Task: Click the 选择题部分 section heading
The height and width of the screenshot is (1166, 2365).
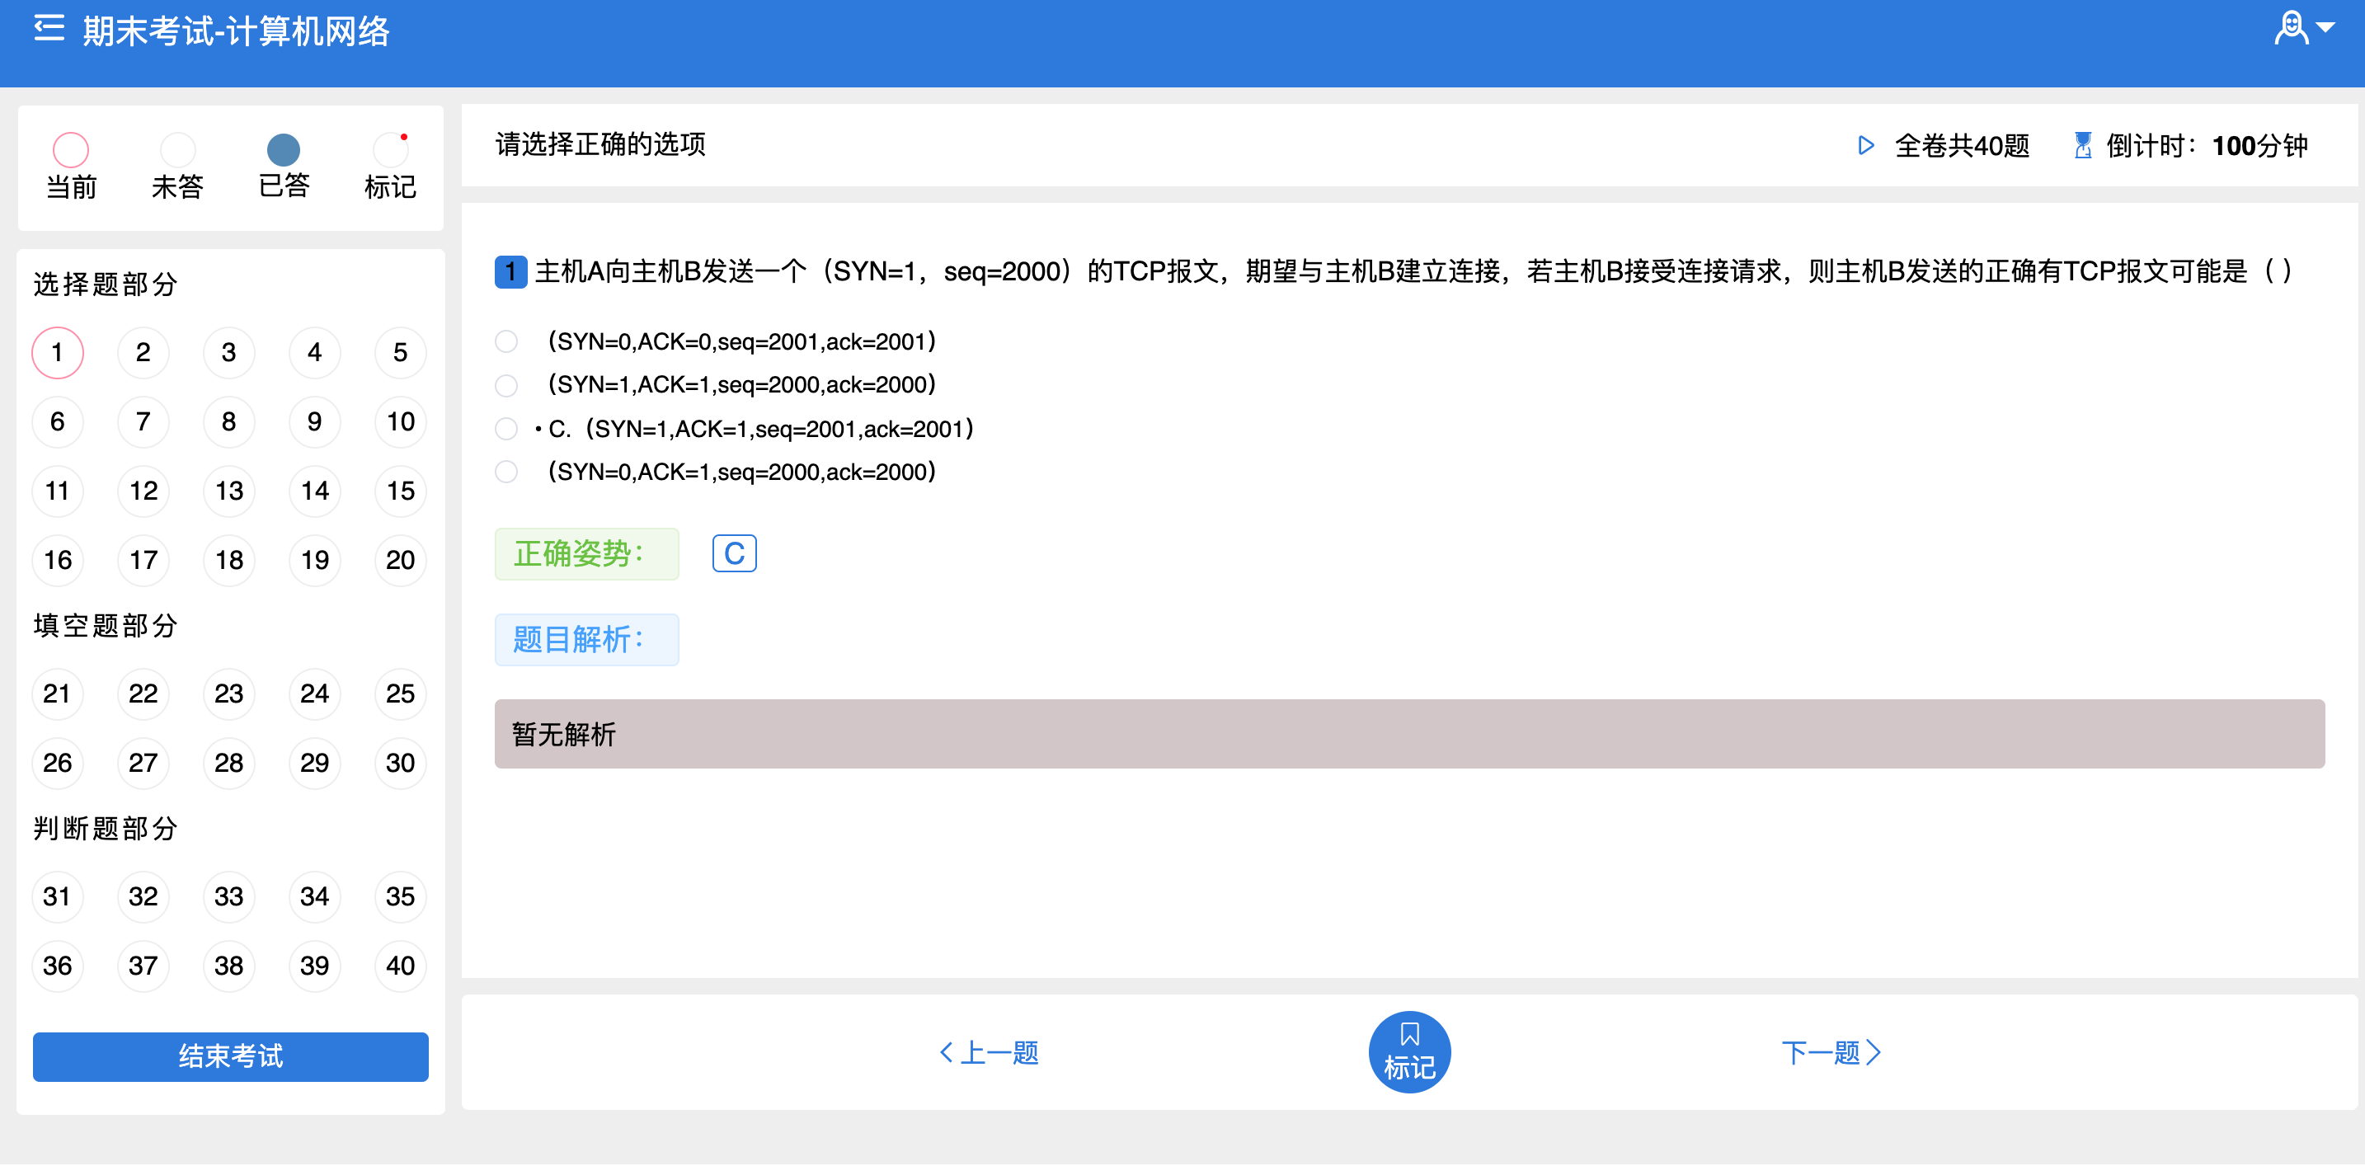Action: tap(106, 284)
